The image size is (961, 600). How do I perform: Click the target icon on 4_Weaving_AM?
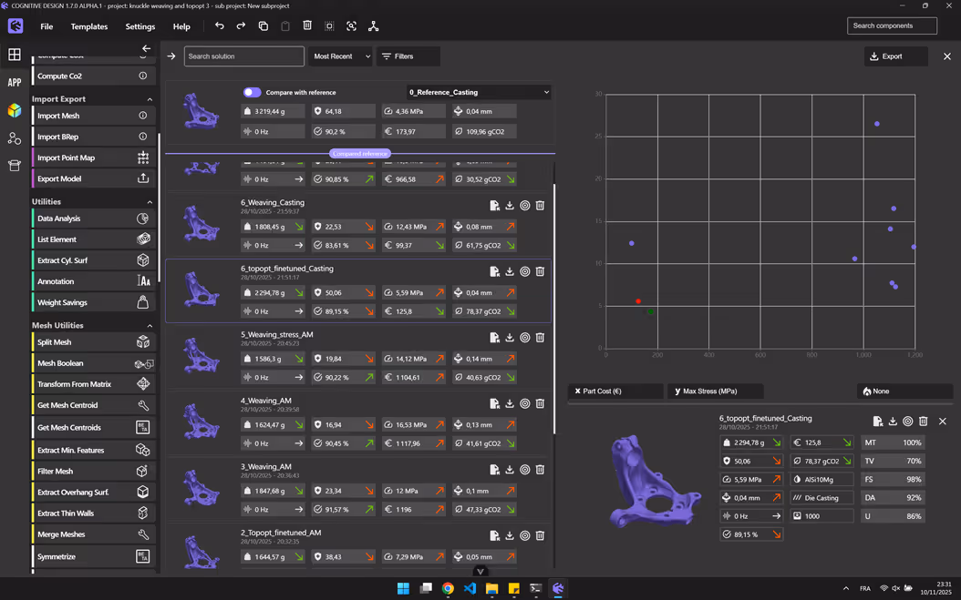[524, 403]
